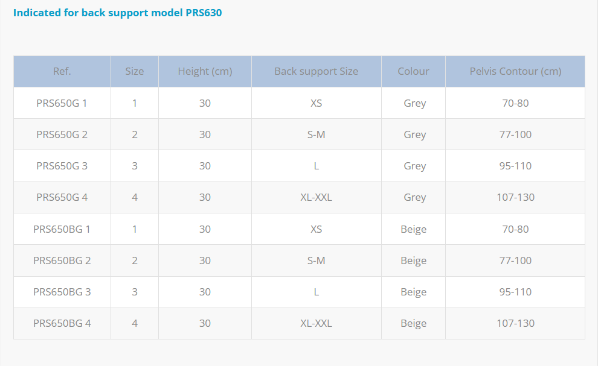Select the PRS650G 1 reference cell
Viewport: 598px width, 366px height.
pos(62,103)
